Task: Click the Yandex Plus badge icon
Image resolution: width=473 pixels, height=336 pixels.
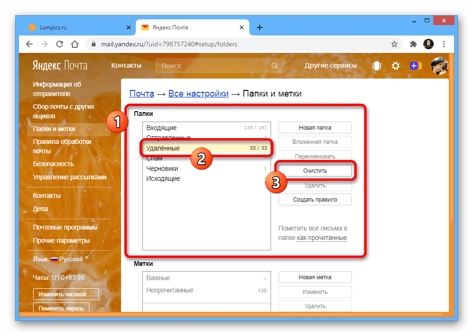Action: pyautogui.click(x=416, y=66)
